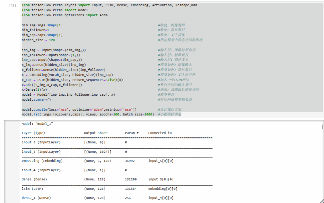
Task: Click the 'inp_follower=Input(shape=(1,))' line
Action: click(x=51, y=55)
